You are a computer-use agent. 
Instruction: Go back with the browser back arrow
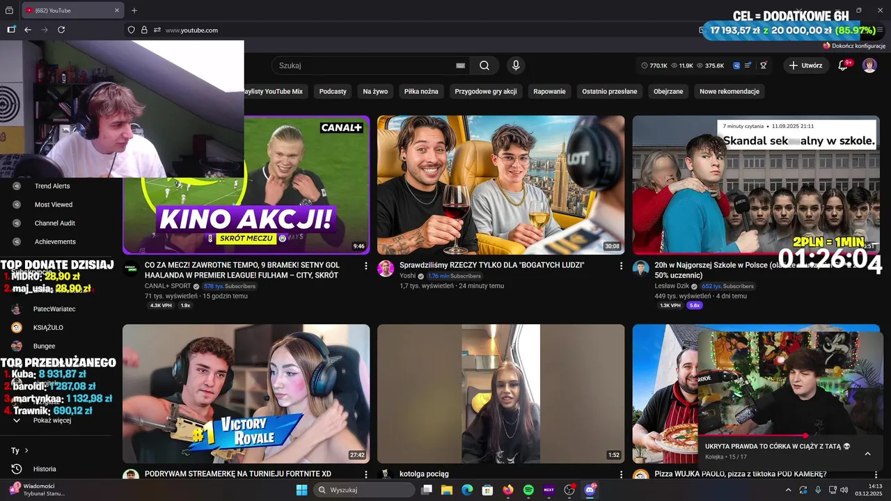pos(28,30)
